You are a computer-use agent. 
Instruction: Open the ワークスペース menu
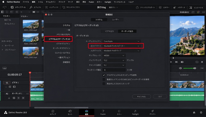[x=119, y=2]
